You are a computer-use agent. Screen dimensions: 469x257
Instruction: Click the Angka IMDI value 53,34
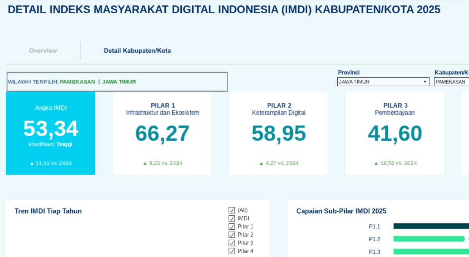point(50,129)
